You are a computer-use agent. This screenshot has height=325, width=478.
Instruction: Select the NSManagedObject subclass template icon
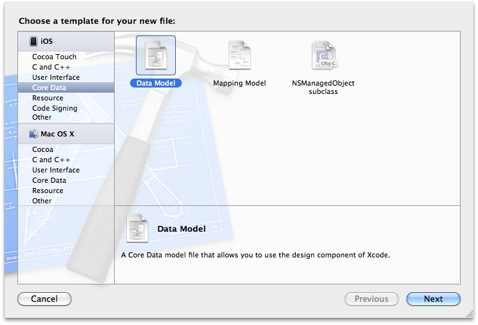pos(325,55)
